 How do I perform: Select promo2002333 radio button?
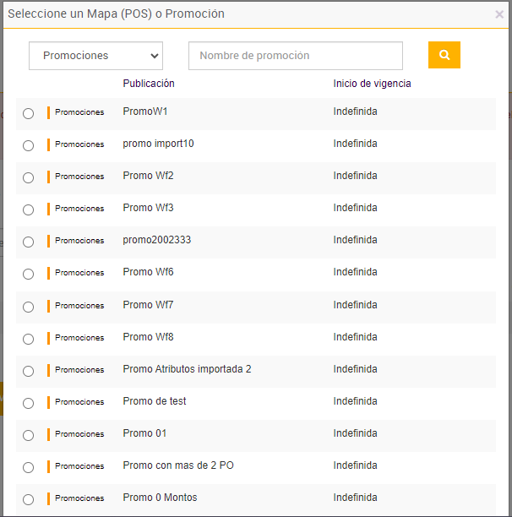click(x=29, y=242)
